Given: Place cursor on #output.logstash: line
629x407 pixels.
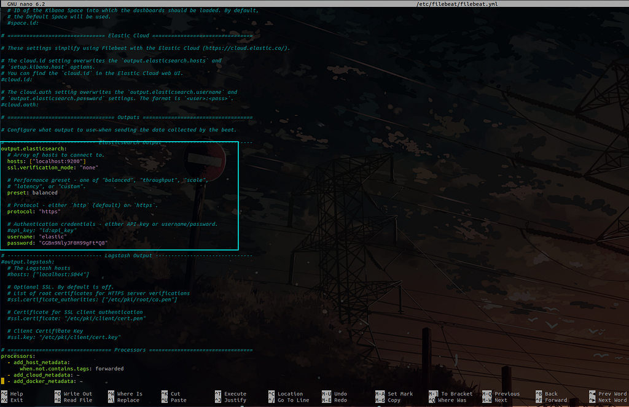Looking at the screenshot, I should pos(27,262).
